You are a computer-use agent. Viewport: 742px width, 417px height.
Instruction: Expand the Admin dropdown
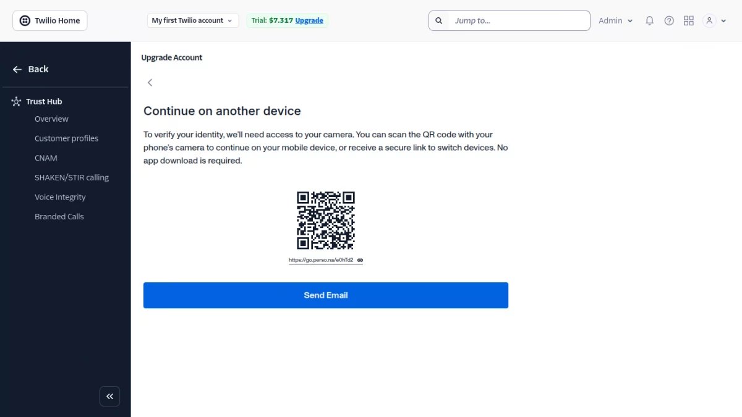pos(615,20)
